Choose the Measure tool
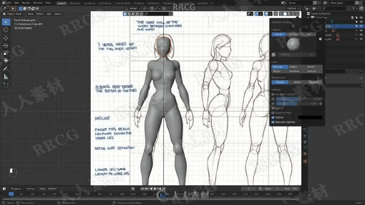Screen dimensions: 365x205 tap(6, 77)
